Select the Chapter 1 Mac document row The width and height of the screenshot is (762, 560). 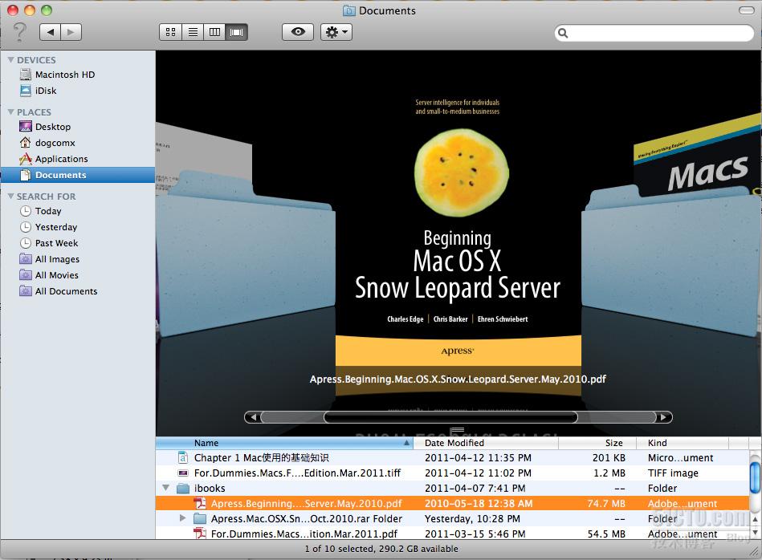452,458
